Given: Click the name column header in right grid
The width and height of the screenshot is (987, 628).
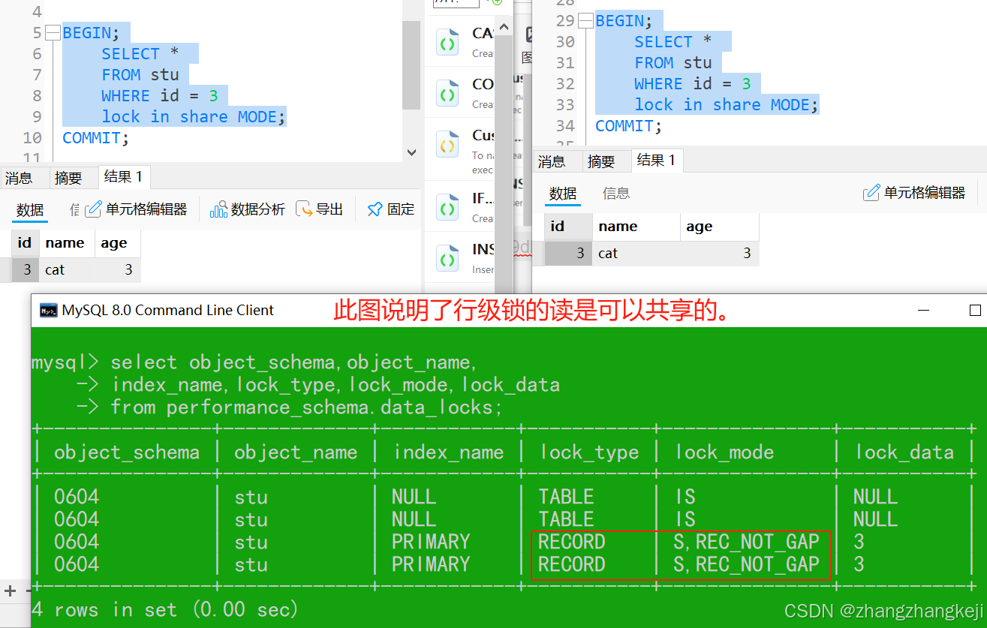Looking at the screenshot, I should (x=636, y=227).
